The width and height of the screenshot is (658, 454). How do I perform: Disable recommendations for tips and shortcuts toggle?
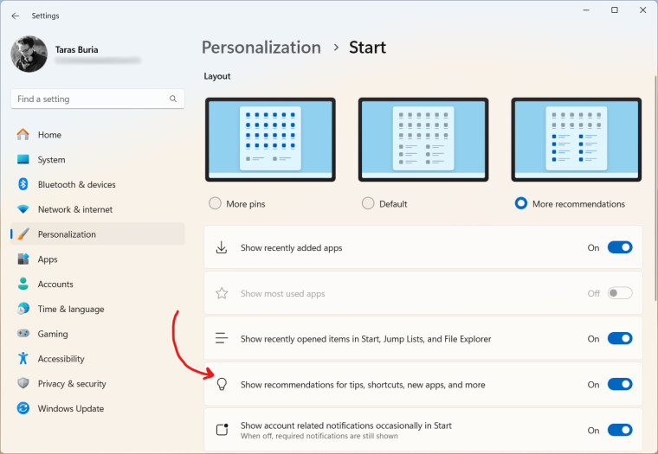click(619, 385)
